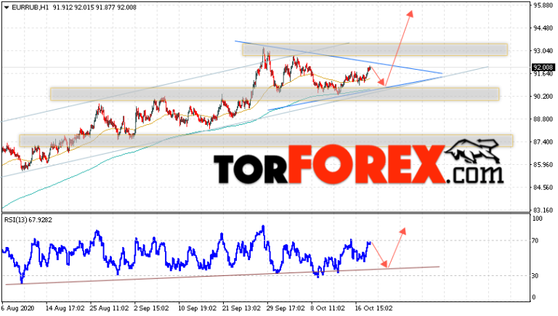Image resolution: width=558 pixels, height=316 pixels.
Task: Click the RSI red downward arrowhead
Action: coord(384,264)
